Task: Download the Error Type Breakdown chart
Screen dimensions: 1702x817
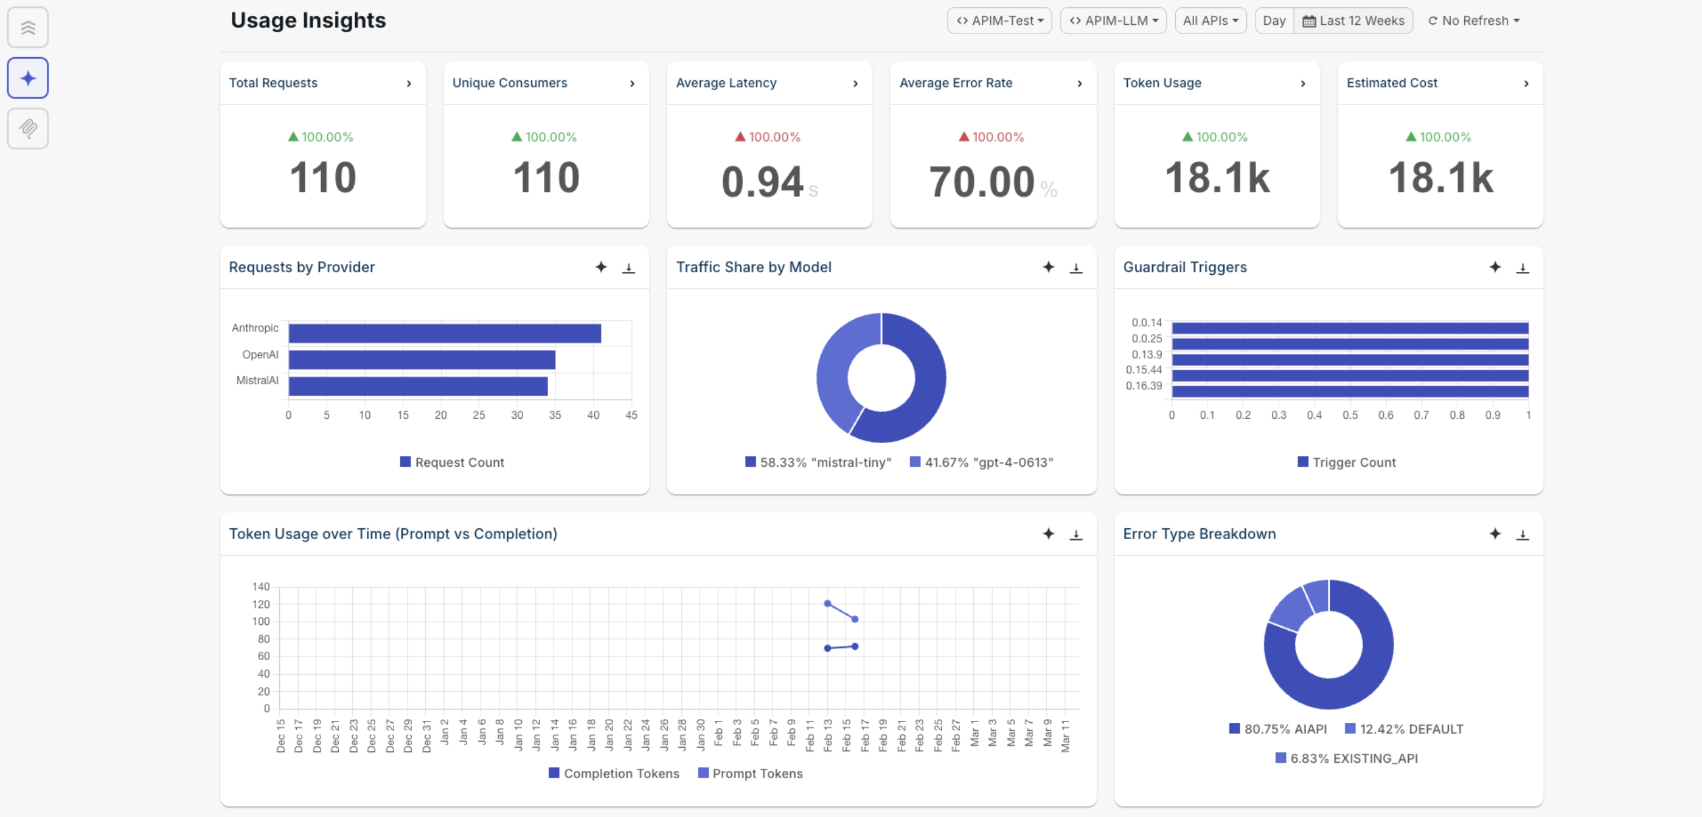Action: pos(1524,534)
